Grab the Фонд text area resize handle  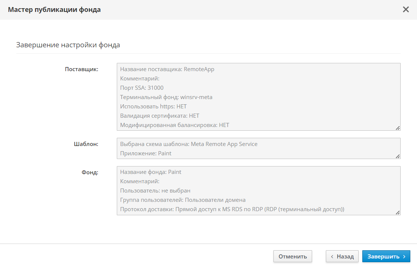(x=398, y=212)
